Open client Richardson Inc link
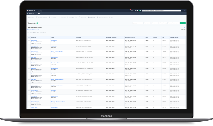Screen dimensions: 213x126 54,68
